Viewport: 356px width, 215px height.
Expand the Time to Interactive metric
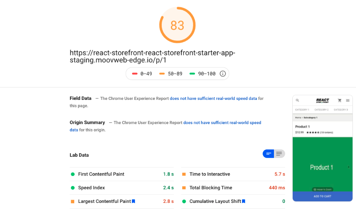233,174
